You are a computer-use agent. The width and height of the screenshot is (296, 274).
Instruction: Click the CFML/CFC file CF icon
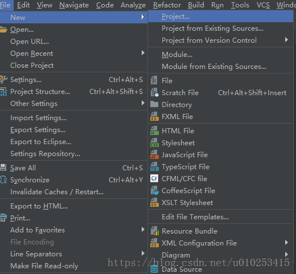click(154, 178)
